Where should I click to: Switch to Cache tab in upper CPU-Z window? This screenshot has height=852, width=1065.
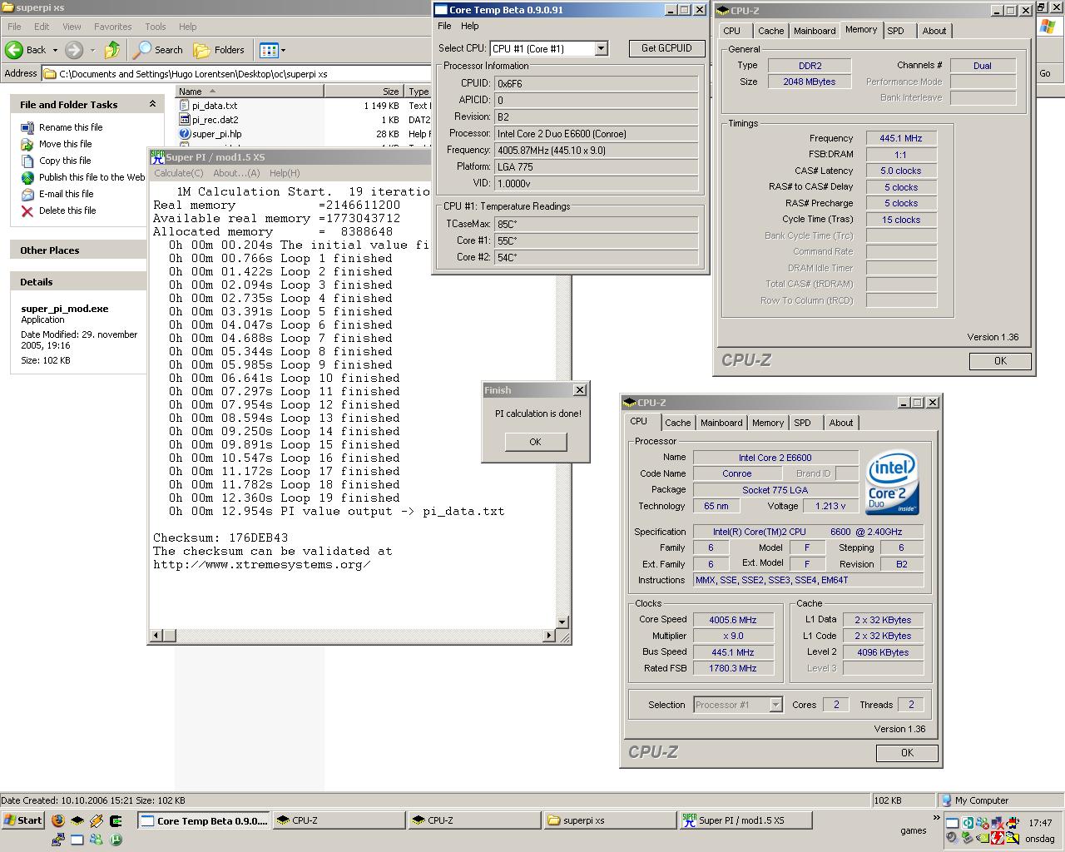[x=770, y=31]
